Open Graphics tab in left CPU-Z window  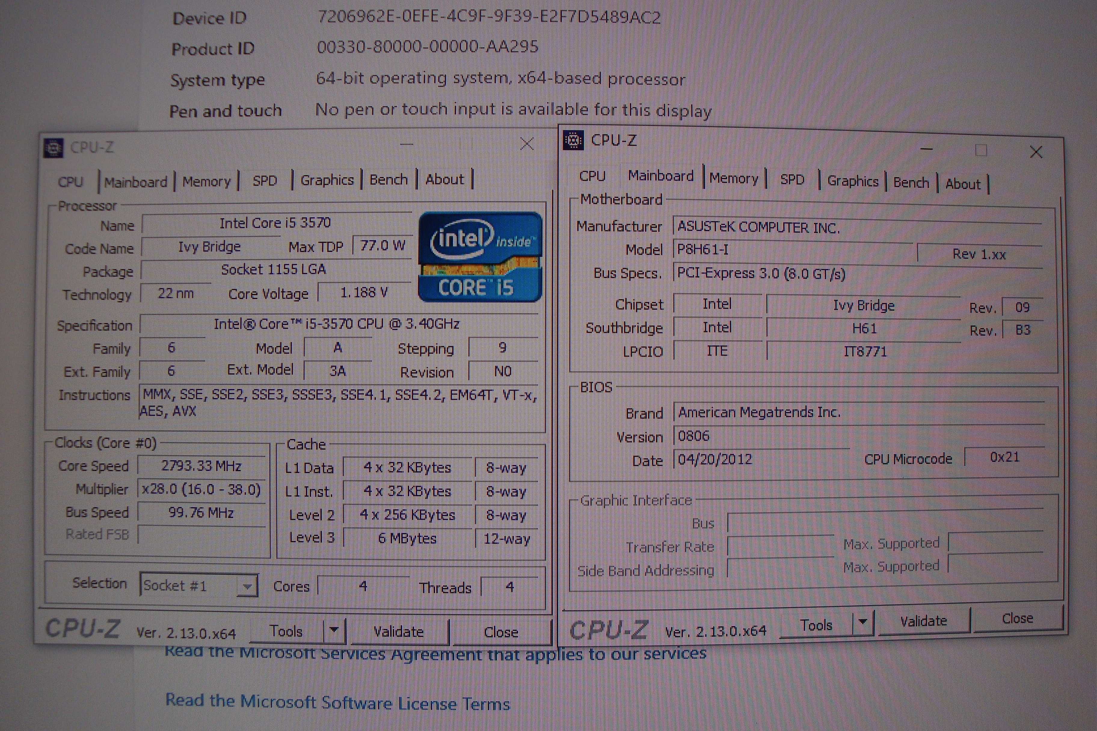(x=327, y=180)
